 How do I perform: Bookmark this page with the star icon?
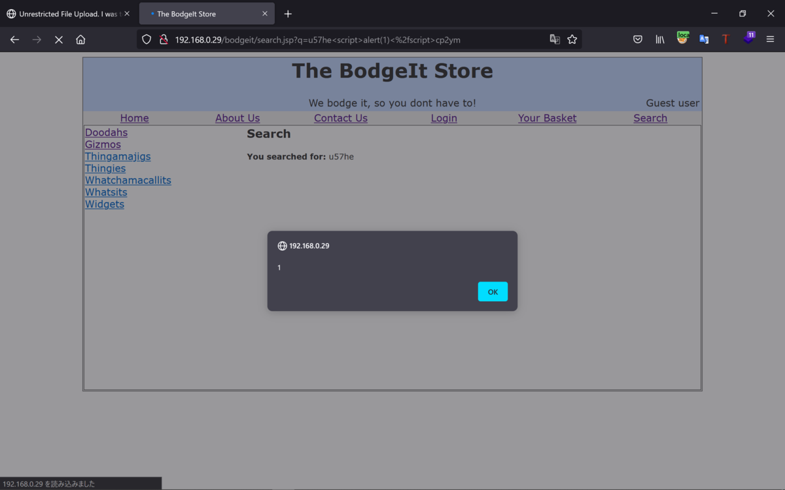click(x=572, y=39)
